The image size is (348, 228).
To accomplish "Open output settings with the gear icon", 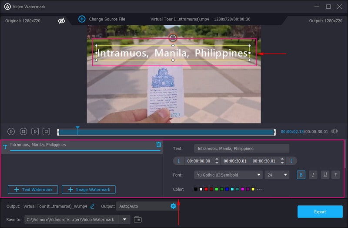I will (173, 206).
